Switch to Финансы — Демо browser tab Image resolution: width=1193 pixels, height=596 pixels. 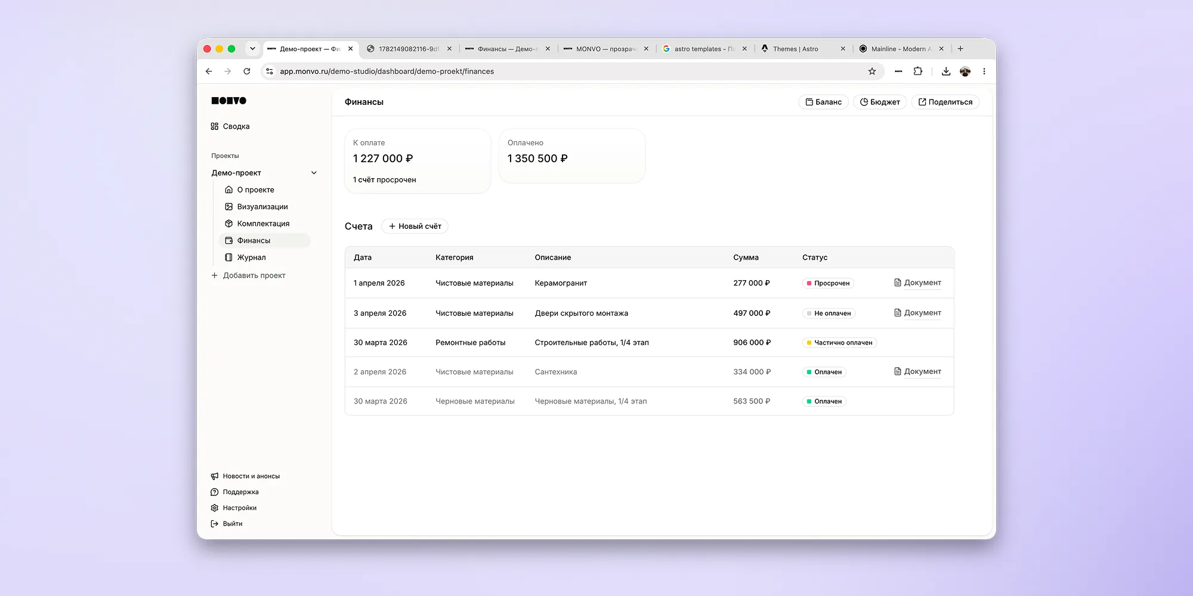506,49
